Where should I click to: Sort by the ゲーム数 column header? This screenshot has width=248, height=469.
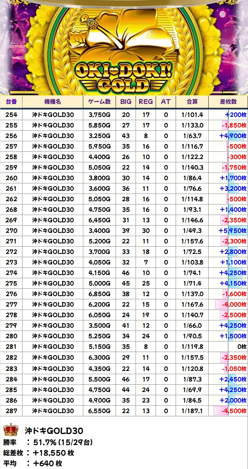click(x=99, y=102)
